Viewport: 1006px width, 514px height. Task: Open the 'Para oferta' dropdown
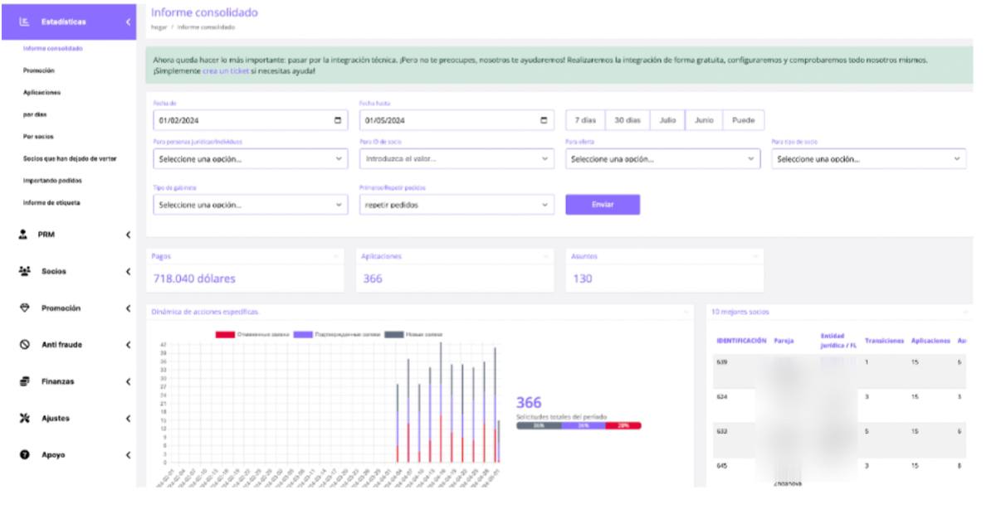(662, 158)
